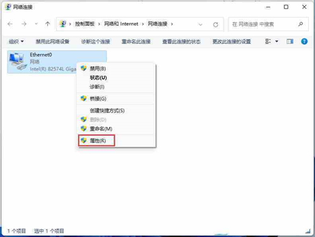The image size is (315, 237).
Task: Click the shield icon beside 禁用(B)
Action: click(84, 69)
